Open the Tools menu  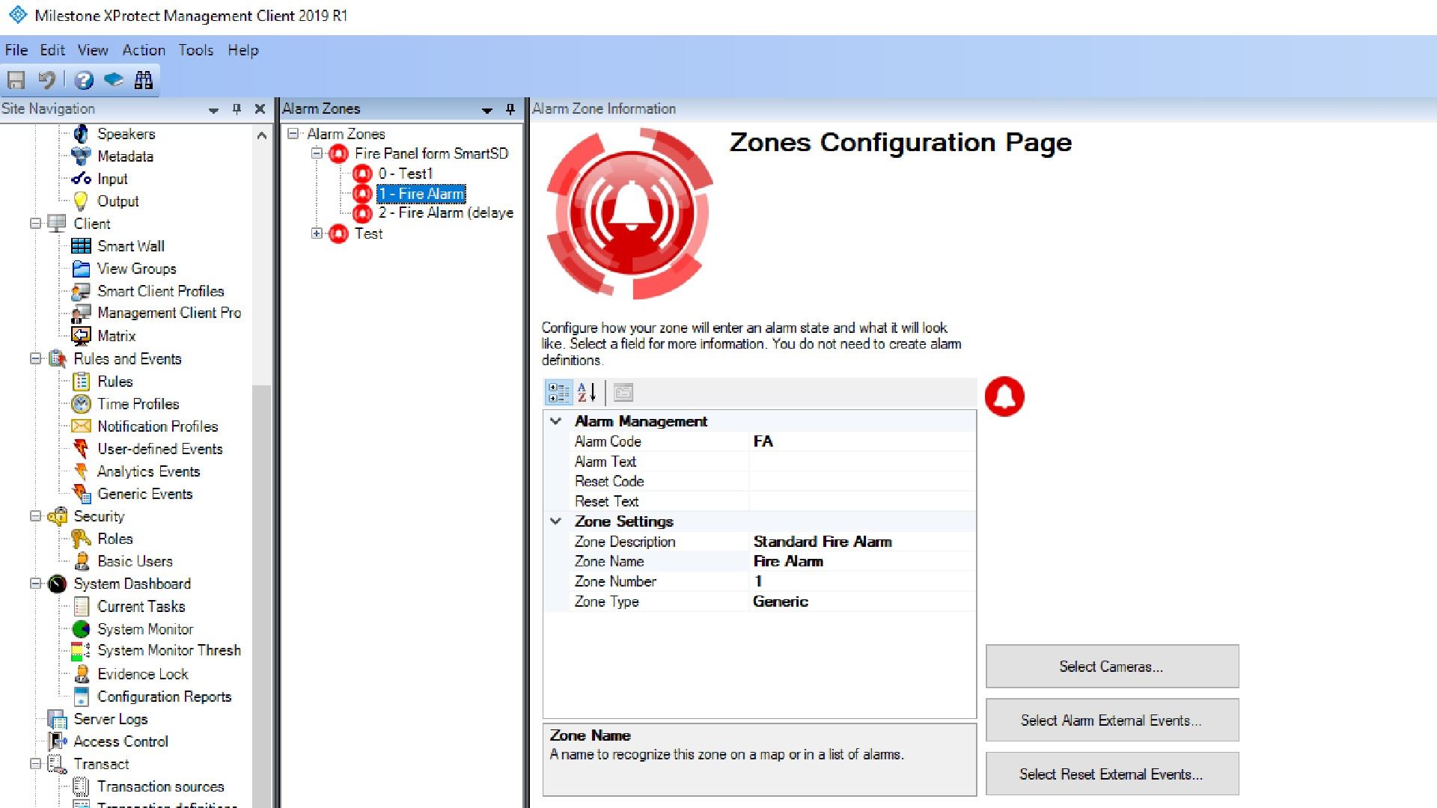point(196,50)
